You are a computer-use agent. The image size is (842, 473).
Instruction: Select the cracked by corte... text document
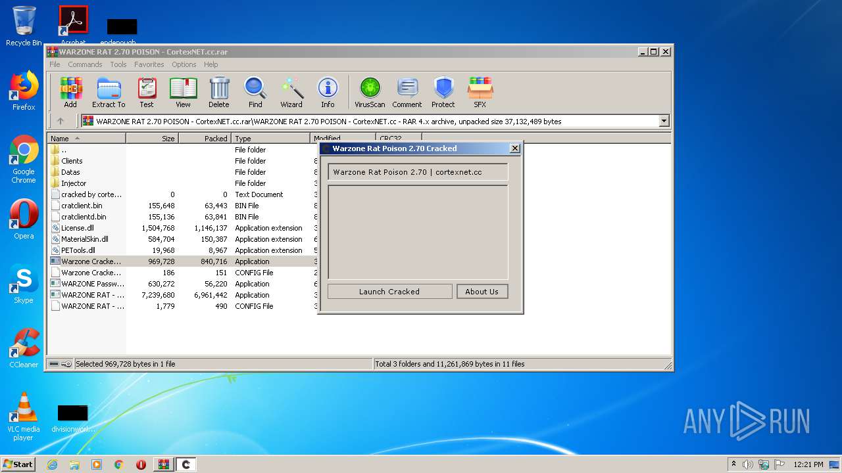(183, 194)
